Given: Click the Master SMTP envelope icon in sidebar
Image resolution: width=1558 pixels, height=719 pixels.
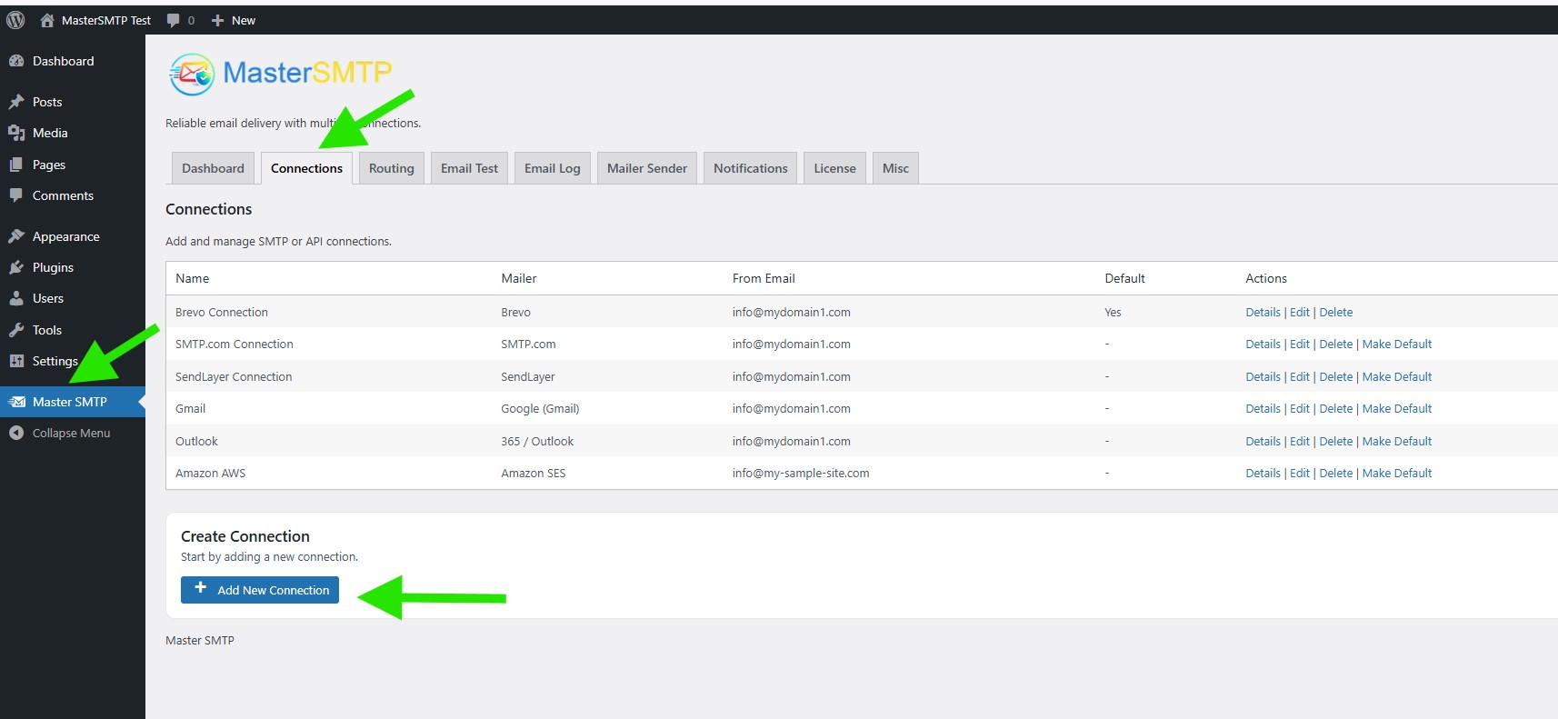Looking at the screenshot, I should click(x=16, y=402).
